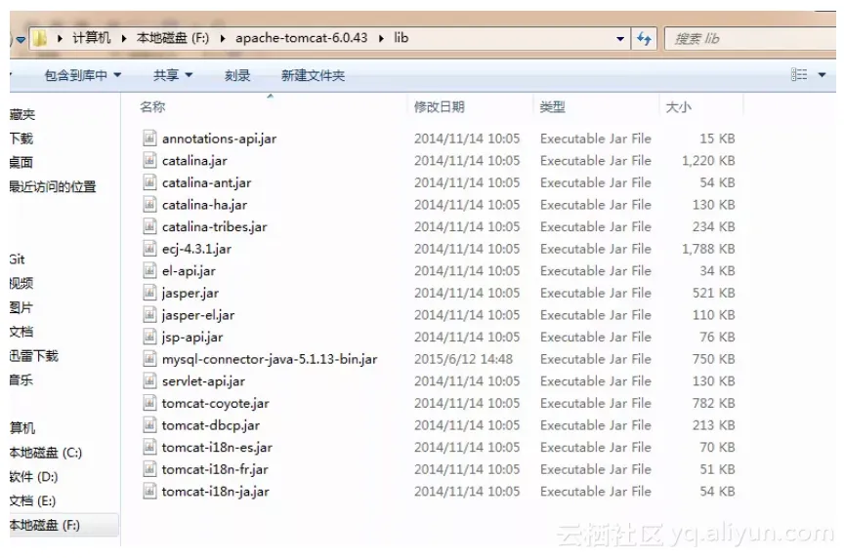Select the tomcat-coyote.jar file name

point(216,403)
